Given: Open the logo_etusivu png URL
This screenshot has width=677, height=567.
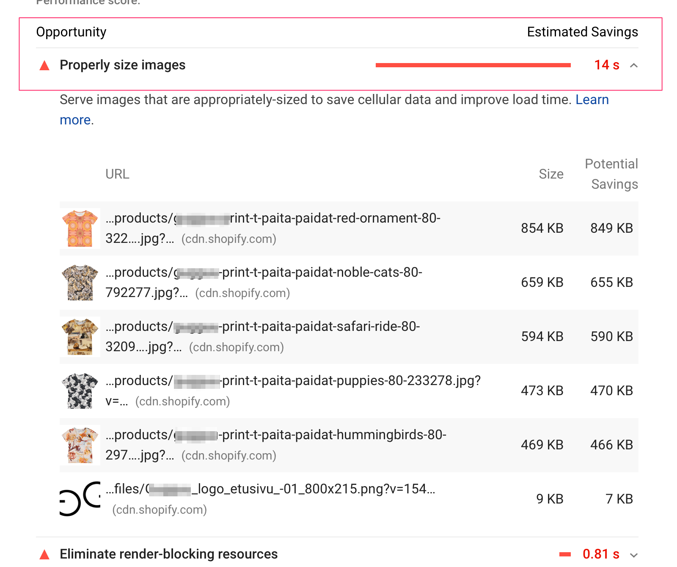Looking at the screenshot, I should coord(270,489).
